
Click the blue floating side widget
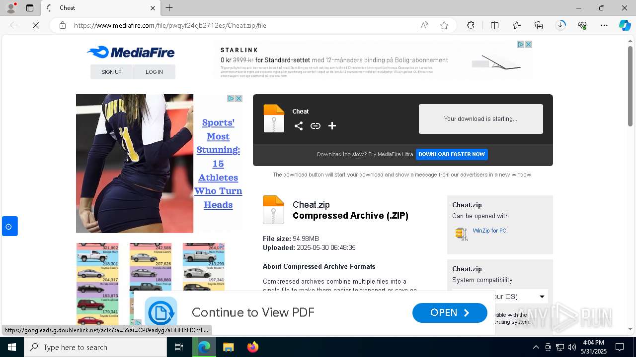click(9, 226)
